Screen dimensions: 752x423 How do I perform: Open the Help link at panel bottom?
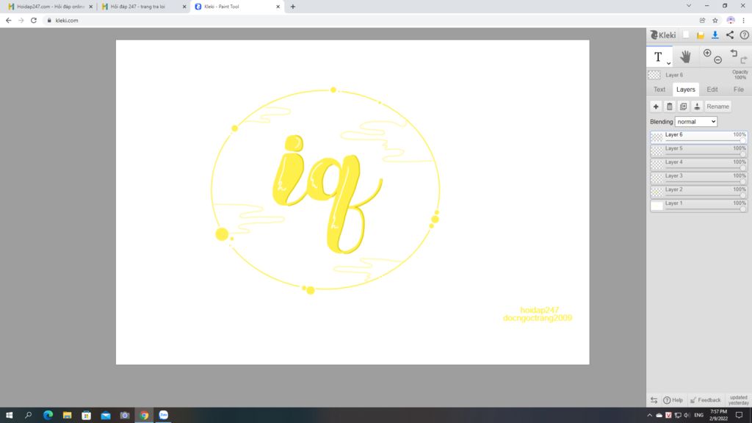pos(673,400)
